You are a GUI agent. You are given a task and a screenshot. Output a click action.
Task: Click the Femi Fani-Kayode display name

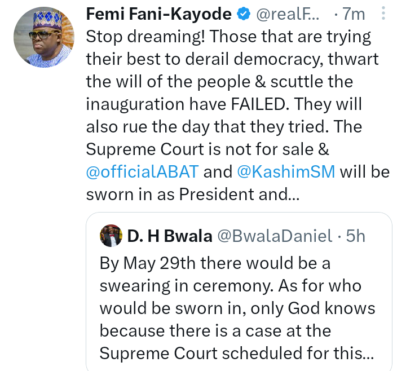click(x=160, y=15)
